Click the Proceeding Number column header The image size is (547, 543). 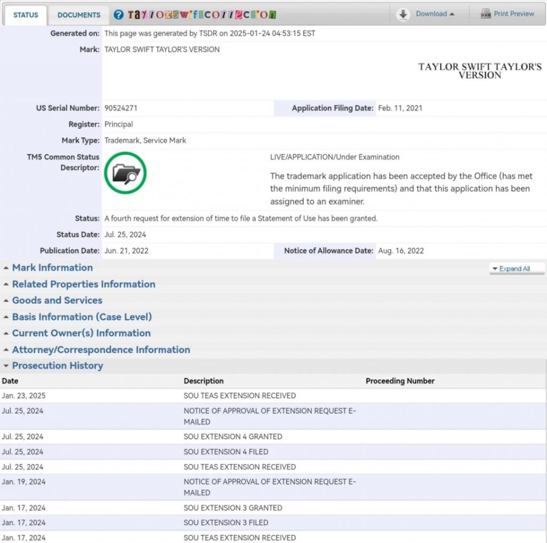pyautogui.click(x=400, y=381)
